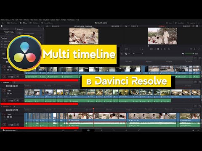Mute the audio track in 00:09:08:21 timeline
This screenshot has height=151, width=202.
click(x=18, y=125)
